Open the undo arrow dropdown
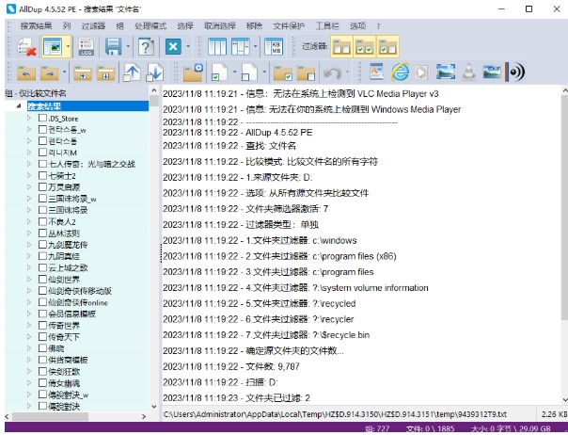The width and height of the screenshot is (568, 435). coord(347,72)
